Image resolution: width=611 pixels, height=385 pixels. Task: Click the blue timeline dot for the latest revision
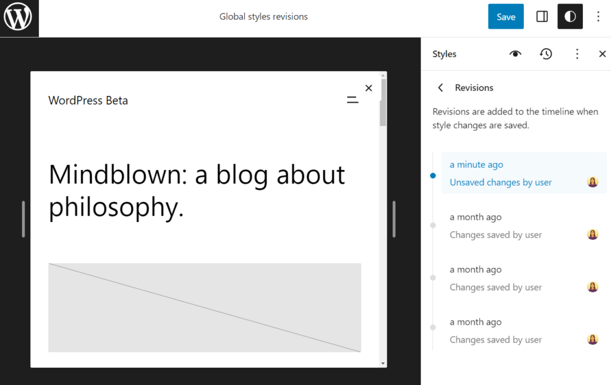point(433,175)
